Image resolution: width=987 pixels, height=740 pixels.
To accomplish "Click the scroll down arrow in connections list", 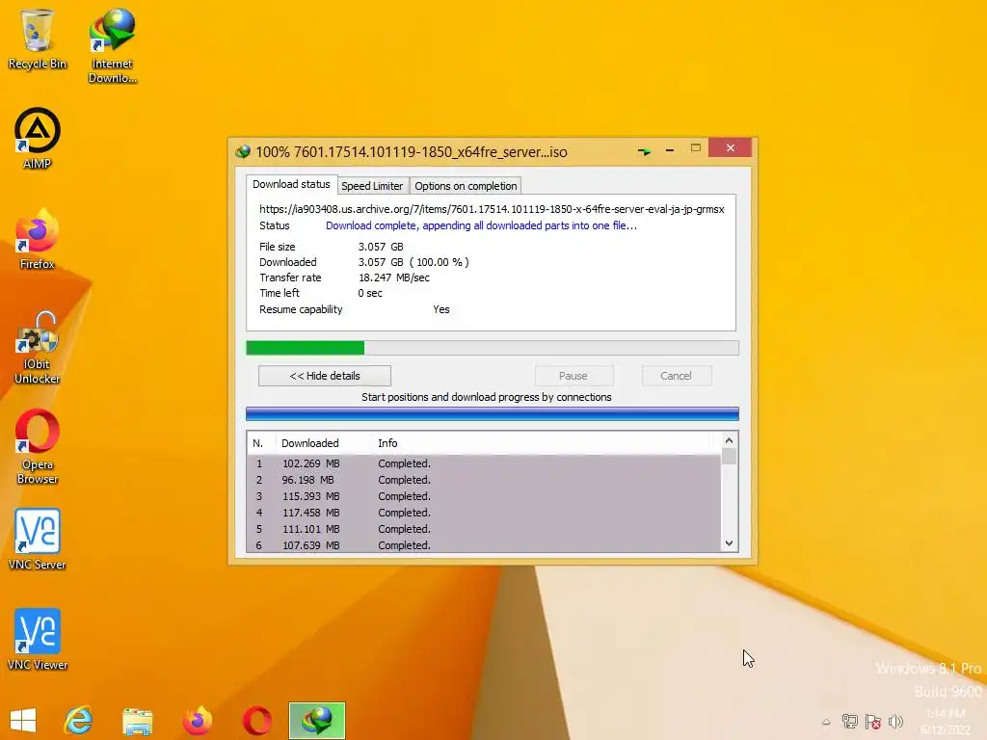I will [729, 543].
